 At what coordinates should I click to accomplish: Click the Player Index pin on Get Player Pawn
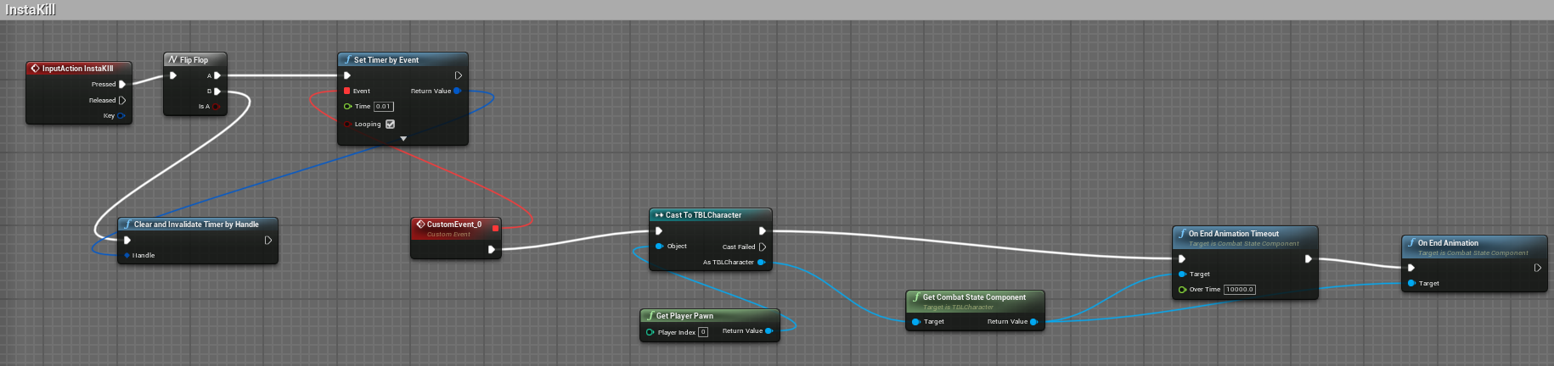[x=650, y=332]
